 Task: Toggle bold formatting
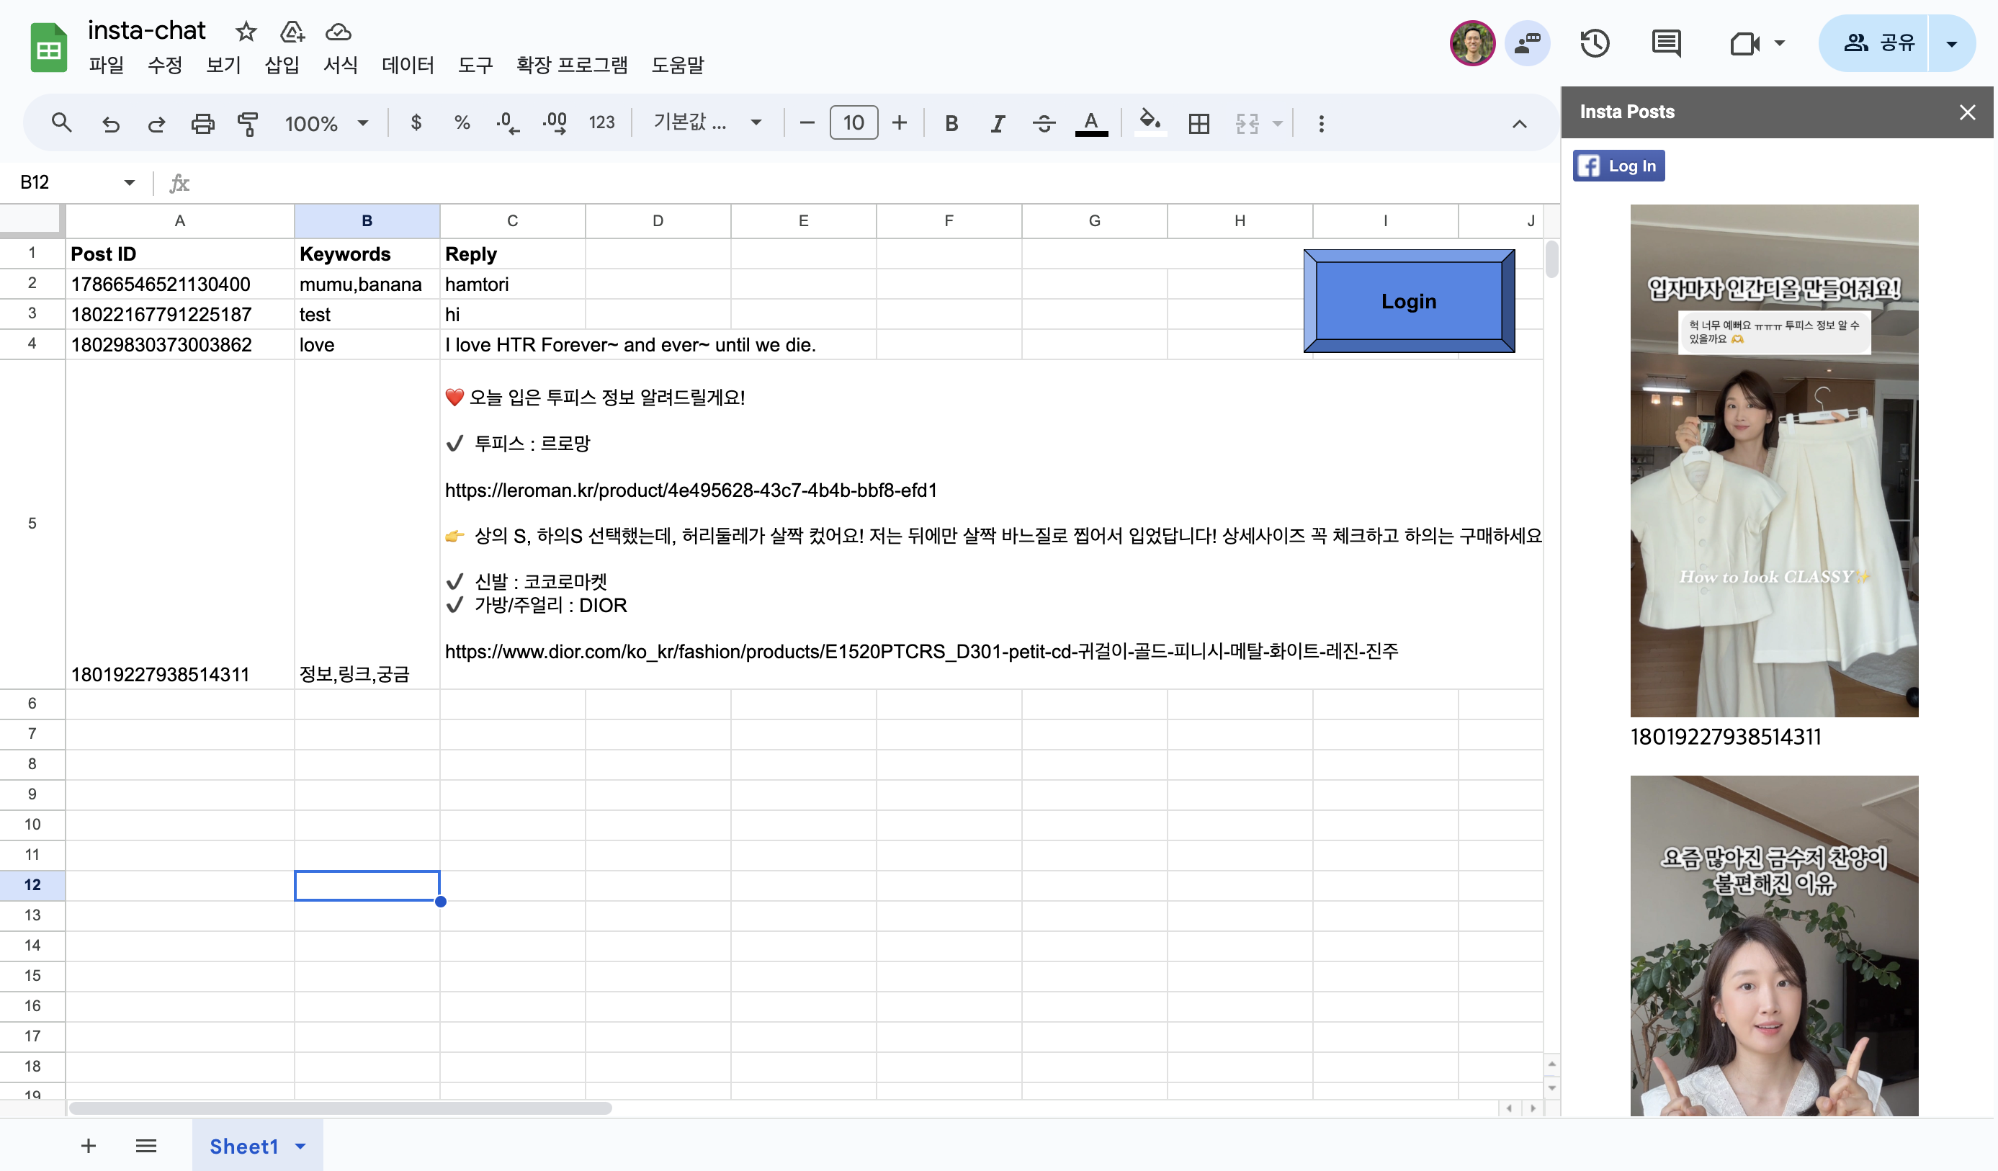[x=951, y=124]
